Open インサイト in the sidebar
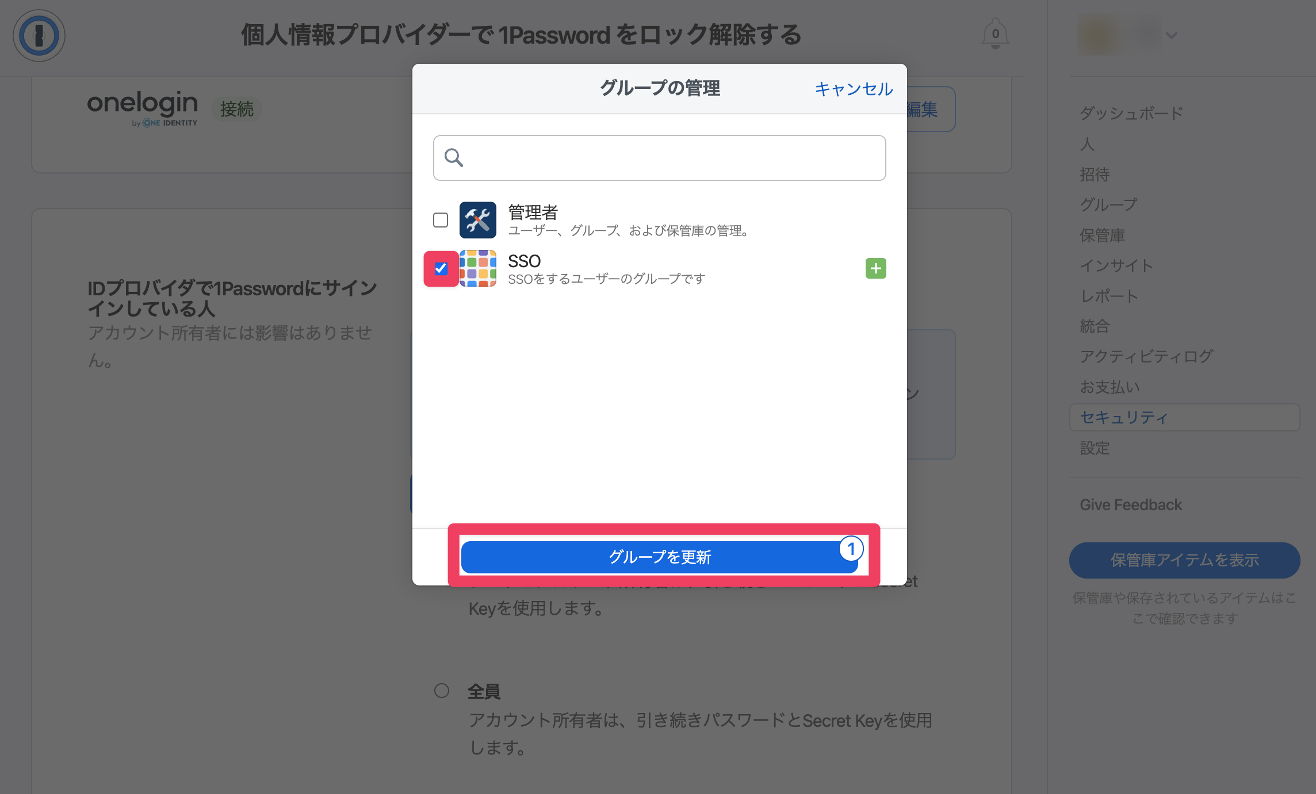The image size is (1316, 794). [1116, 265]
